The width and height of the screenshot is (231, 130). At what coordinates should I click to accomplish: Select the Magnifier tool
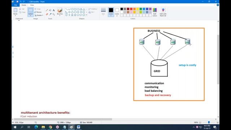[54, 14]
